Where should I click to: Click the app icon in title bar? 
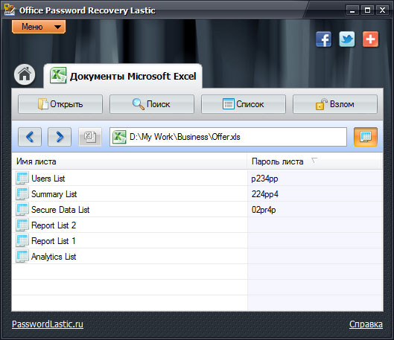pyautogui.click(x=10, y=10)
